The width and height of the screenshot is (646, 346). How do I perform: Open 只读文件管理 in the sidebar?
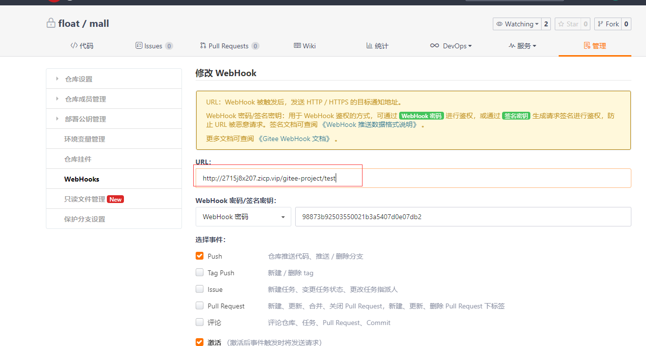point(114,199)
